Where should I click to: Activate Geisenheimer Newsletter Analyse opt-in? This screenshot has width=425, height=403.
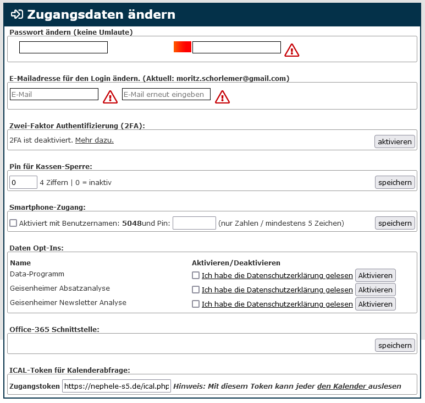point(375,304)
